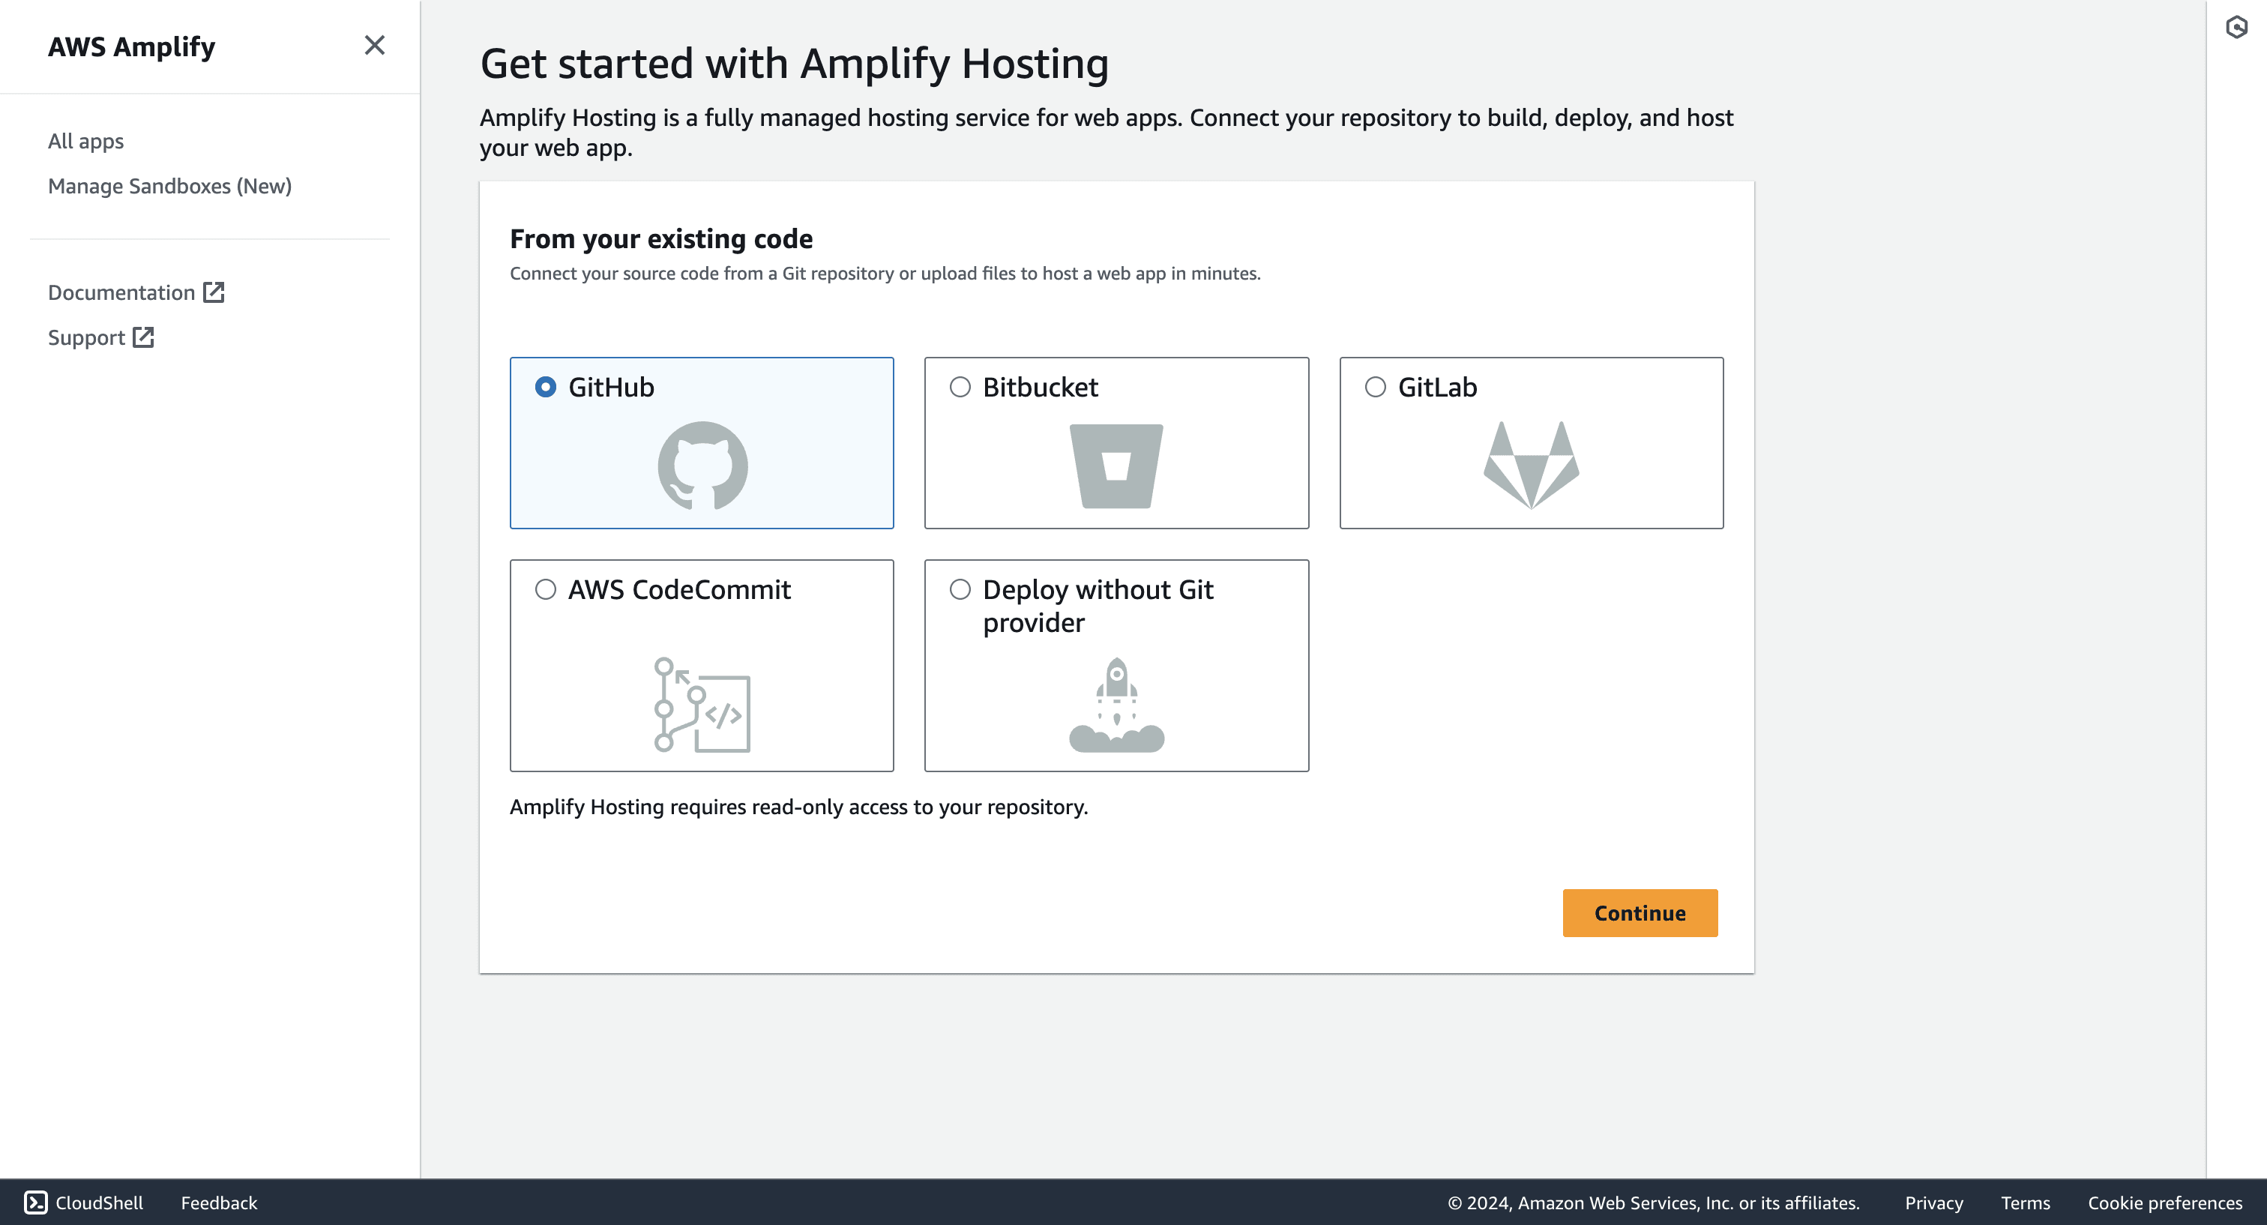Open Cookie preferences in the footer

[2164, 1202]
